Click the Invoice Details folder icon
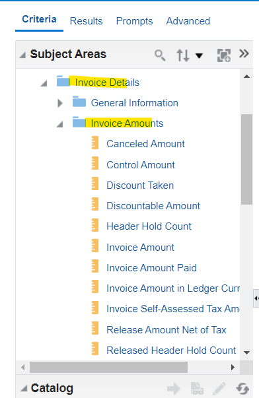The height and width of the screenshot is (398, 259). pos(63,81)
